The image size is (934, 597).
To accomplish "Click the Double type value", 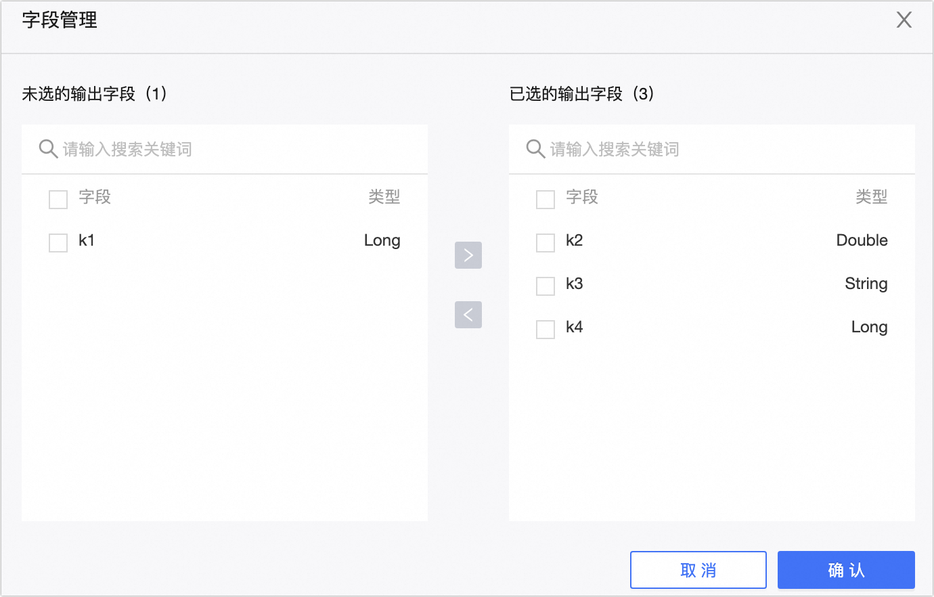I will click(862, 240).
